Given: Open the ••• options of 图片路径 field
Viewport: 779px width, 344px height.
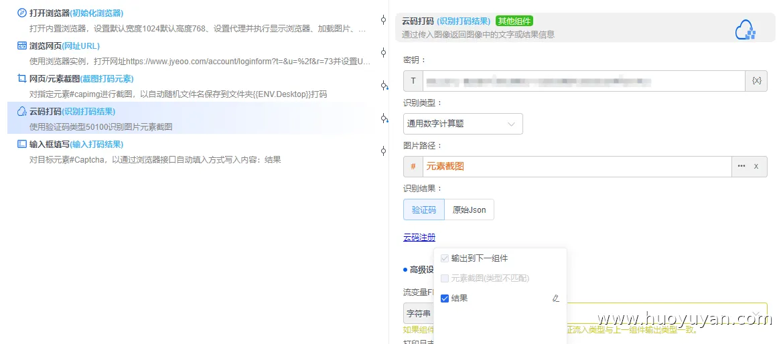Looking at the screenshot, I should (741, 166).
